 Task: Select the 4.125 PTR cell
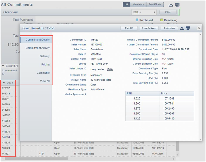[143, 119]
